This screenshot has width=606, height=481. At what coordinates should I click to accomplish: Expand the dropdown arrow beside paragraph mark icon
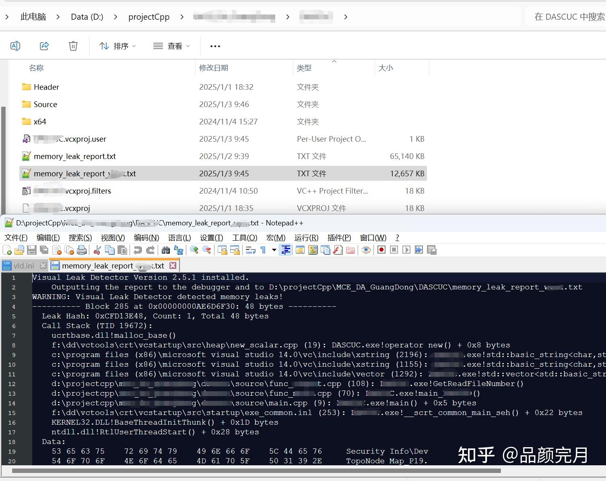274,250
